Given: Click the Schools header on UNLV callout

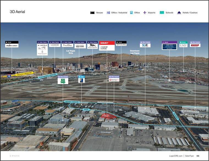Looking at the screenshot, I should [183, 42].
